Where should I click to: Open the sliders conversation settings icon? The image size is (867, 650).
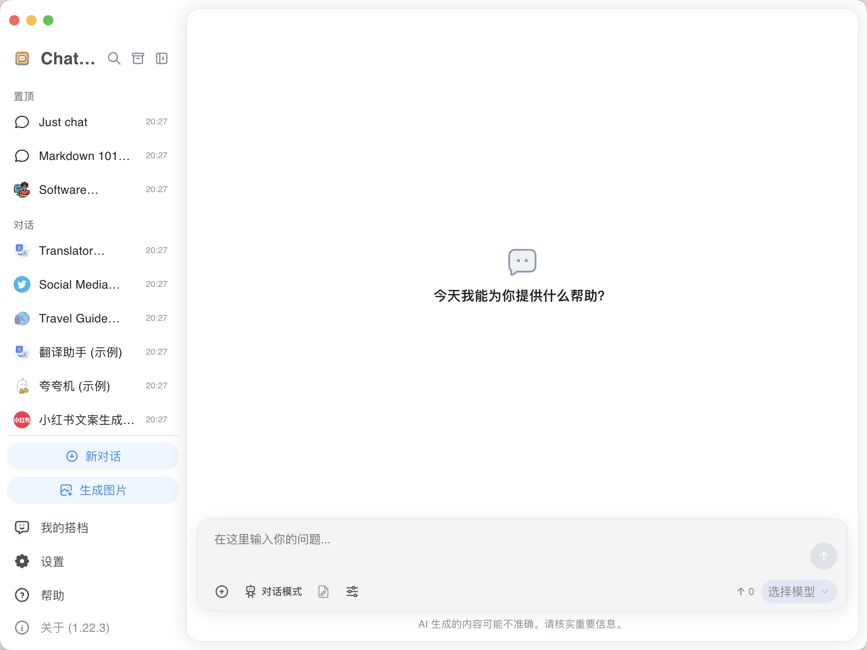pyautogui.click(x=352, y=592)
